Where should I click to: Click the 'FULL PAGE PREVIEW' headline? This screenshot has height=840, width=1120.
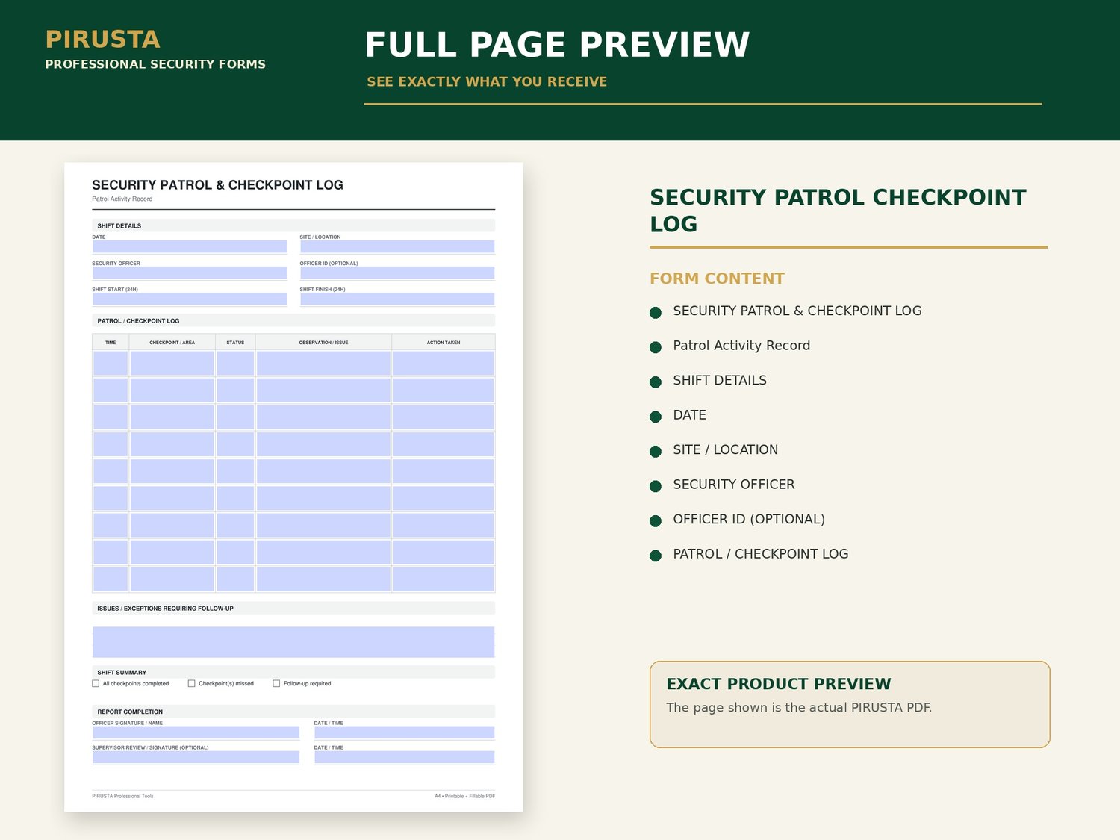pos(557,45)
